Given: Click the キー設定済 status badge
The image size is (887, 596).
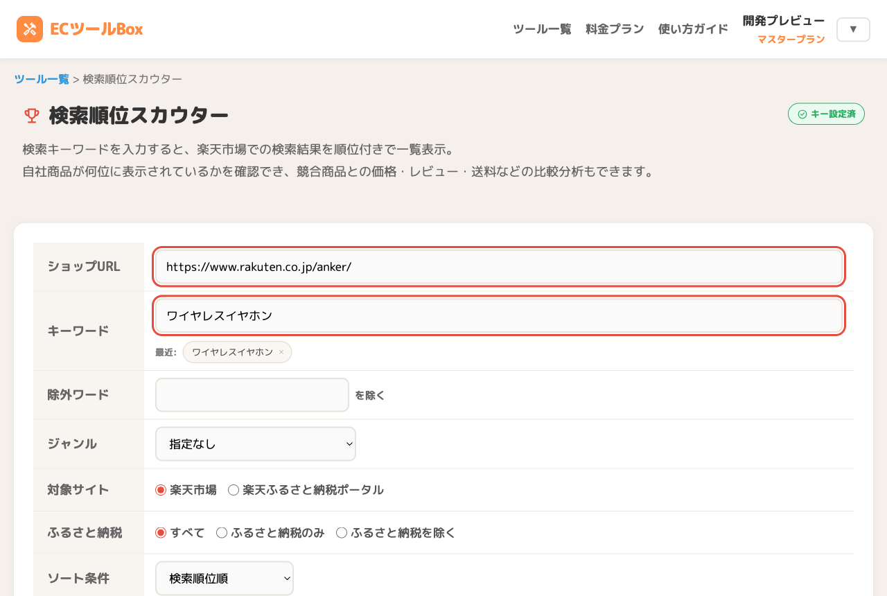Looking at the screenshot, I should (826, 114).
